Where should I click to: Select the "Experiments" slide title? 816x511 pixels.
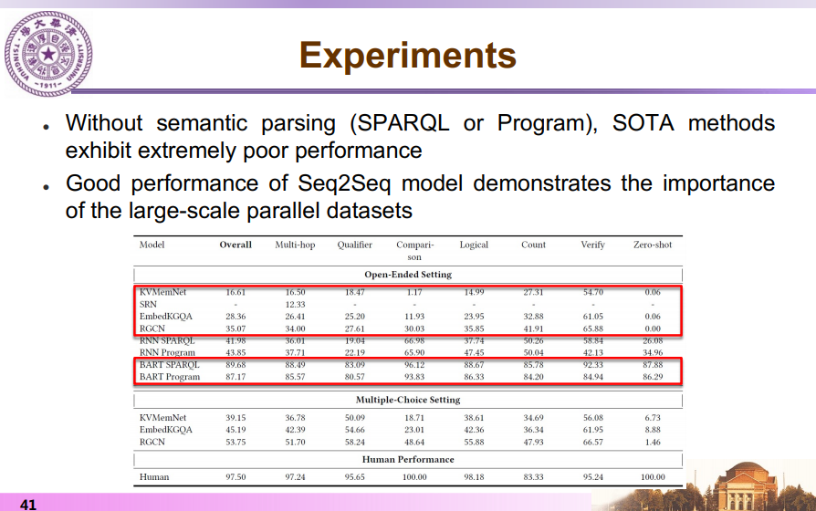[x=408, y=56]
